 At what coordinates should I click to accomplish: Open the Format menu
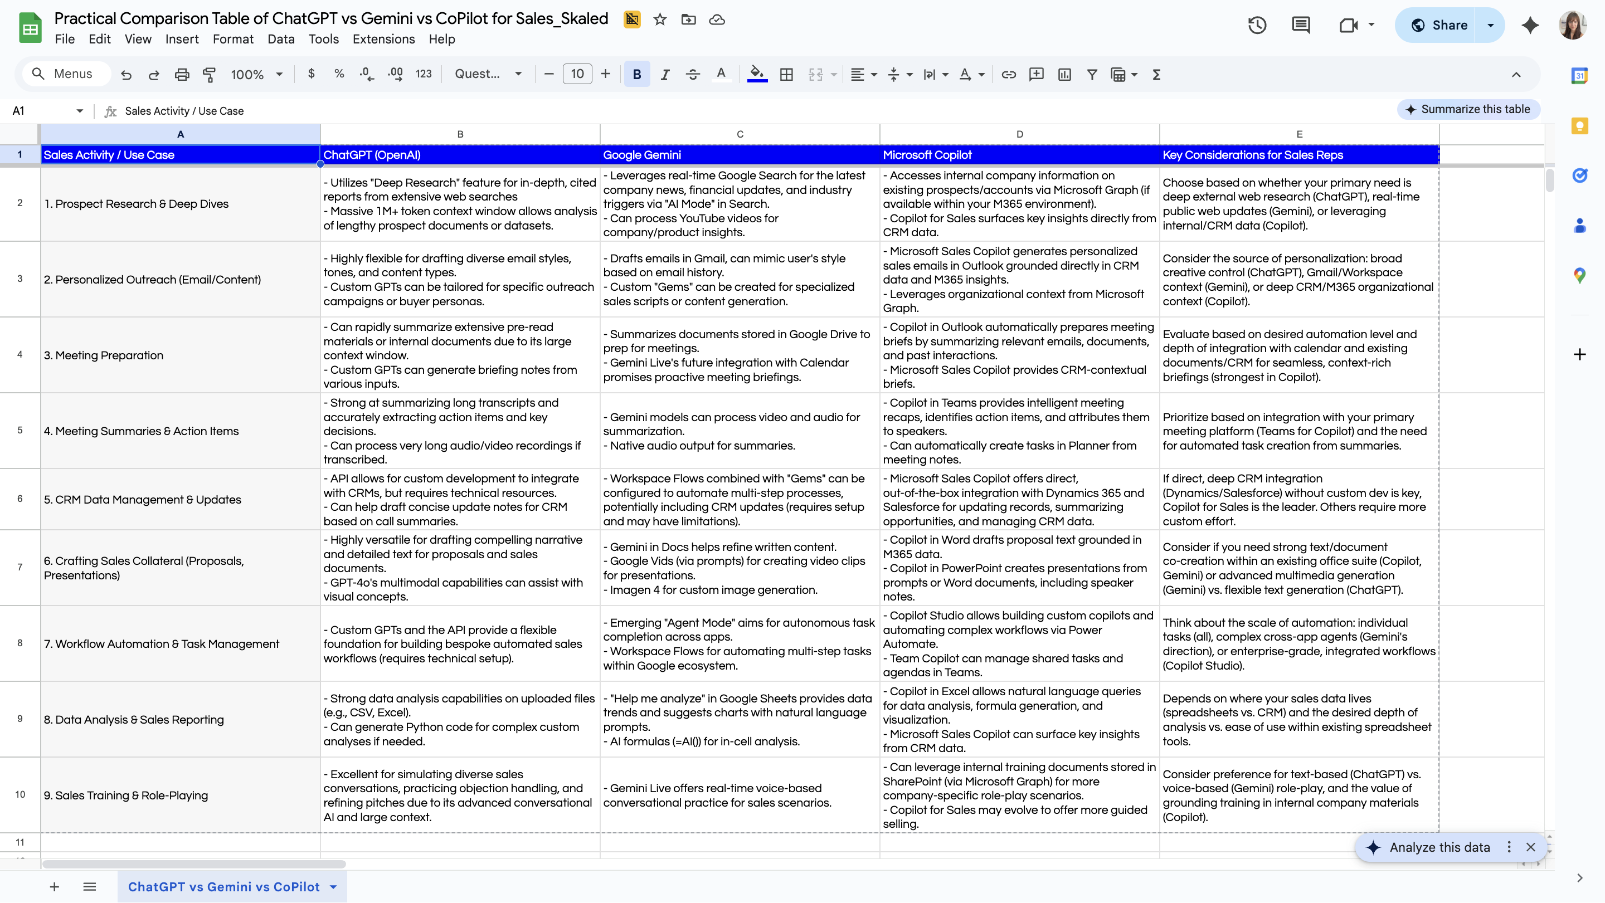tap(232, 39)
